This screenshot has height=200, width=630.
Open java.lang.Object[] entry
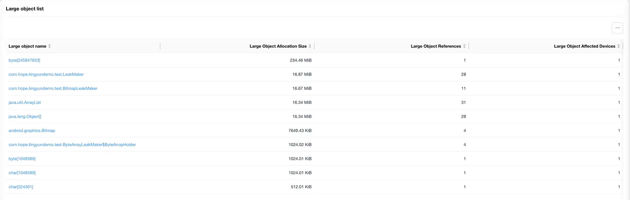coord(25,117)
